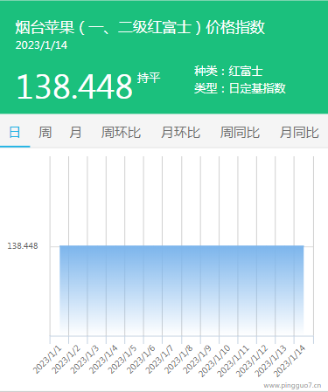
Task: Click the 2023/1/14 date under title
Action: (41, 45)
